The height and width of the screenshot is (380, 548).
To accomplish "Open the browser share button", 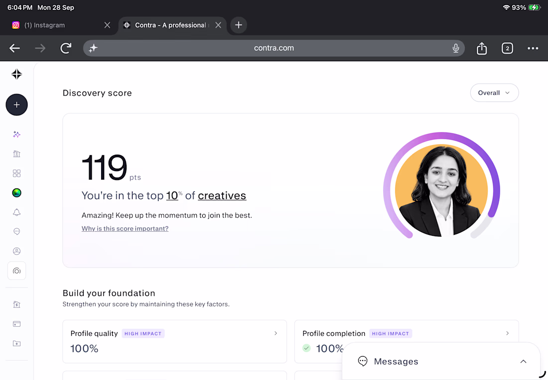I will (482, 48).
